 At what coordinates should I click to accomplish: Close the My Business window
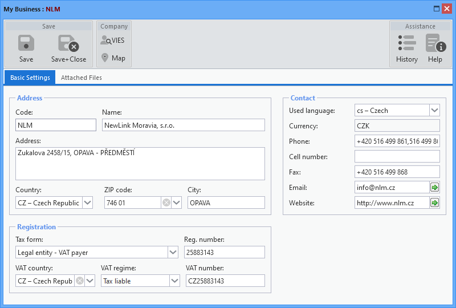[447, 9]
